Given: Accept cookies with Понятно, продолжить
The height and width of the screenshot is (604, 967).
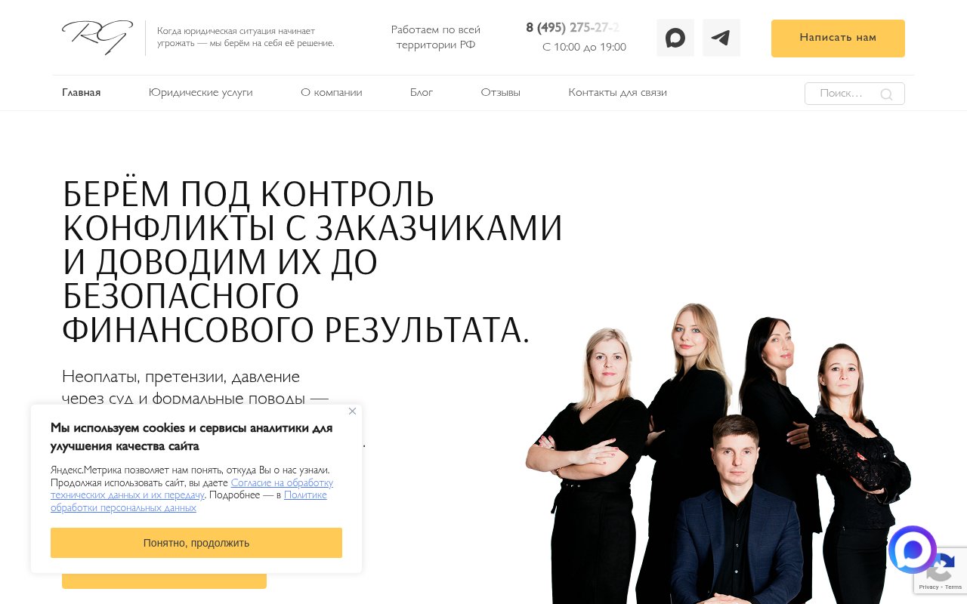Looking at the screenshot, I should pyautogui.click(x=196, y=543).
